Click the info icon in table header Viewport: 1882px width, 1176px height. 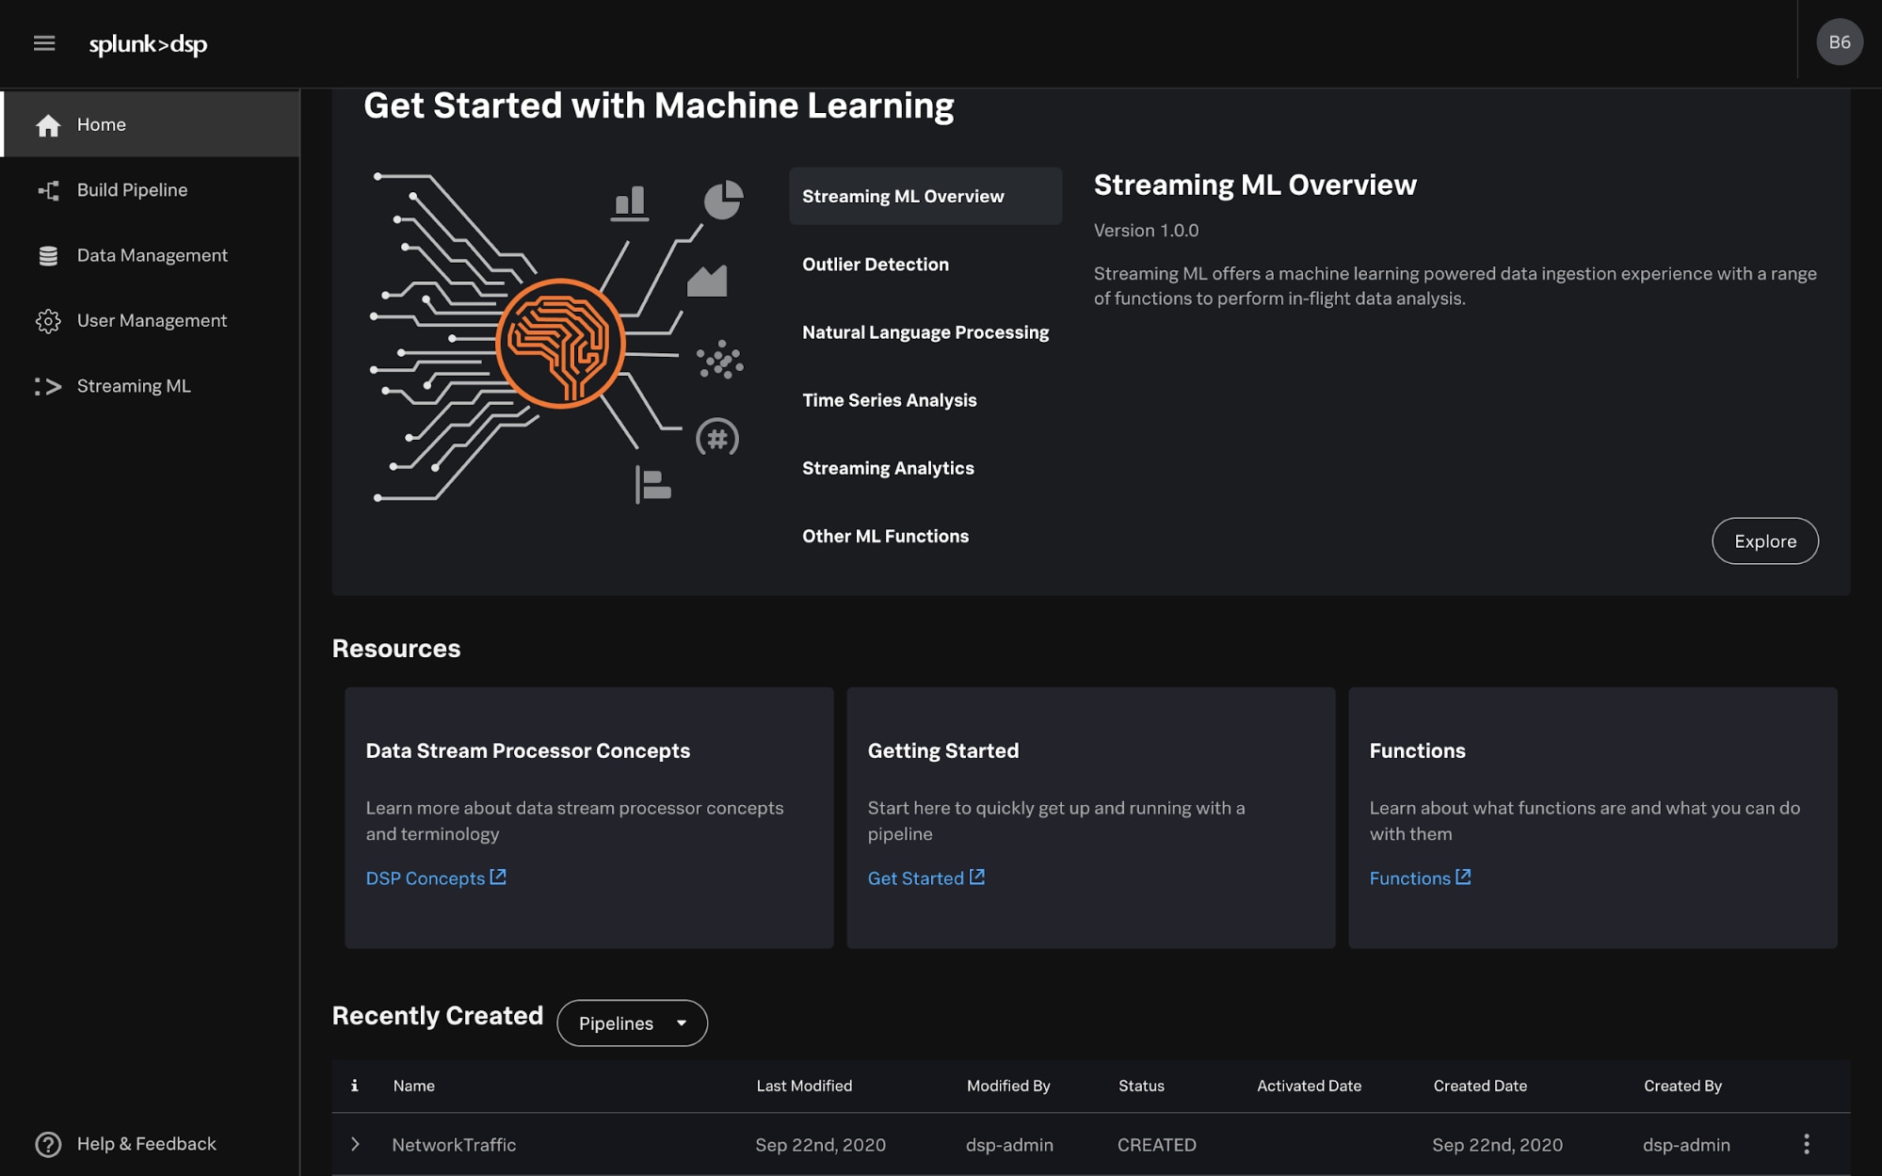(x=355, y=1086)
